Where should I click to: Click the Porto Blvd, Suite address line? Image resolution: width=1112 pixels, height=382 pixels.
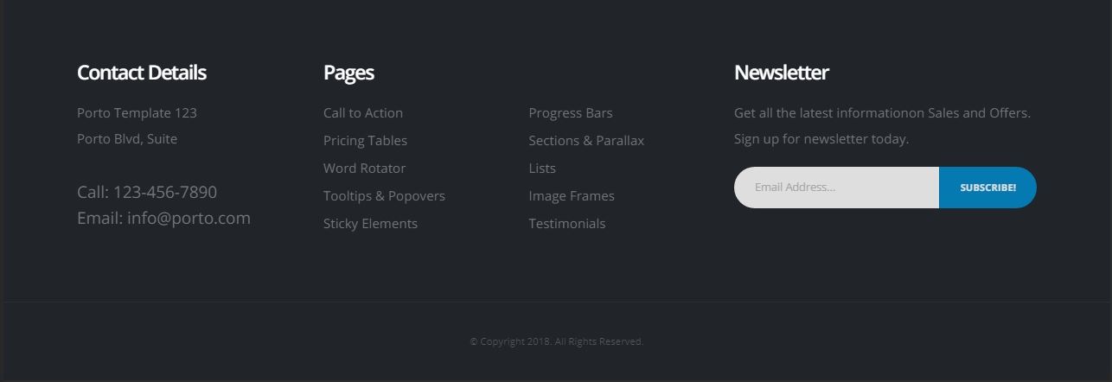coord(127,139)
